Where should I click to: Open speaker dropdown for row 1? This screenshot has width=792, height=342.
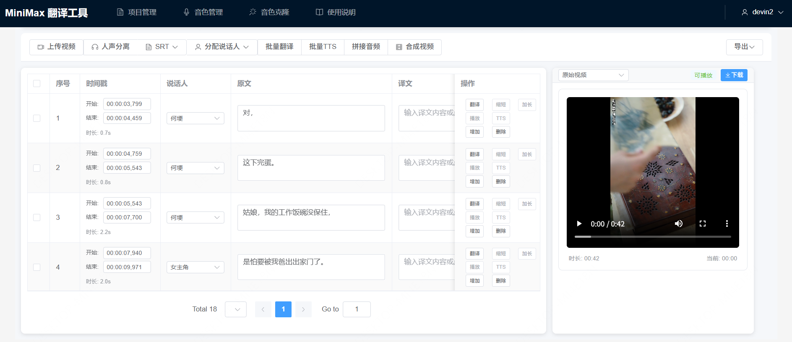click(195, 118)
